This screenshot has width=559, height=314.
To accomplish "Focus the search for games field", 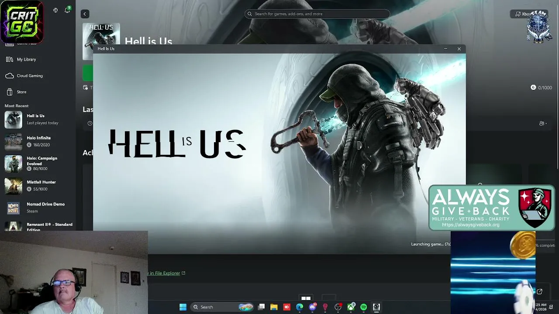I will pyautogui.click(x=317, y=14).
